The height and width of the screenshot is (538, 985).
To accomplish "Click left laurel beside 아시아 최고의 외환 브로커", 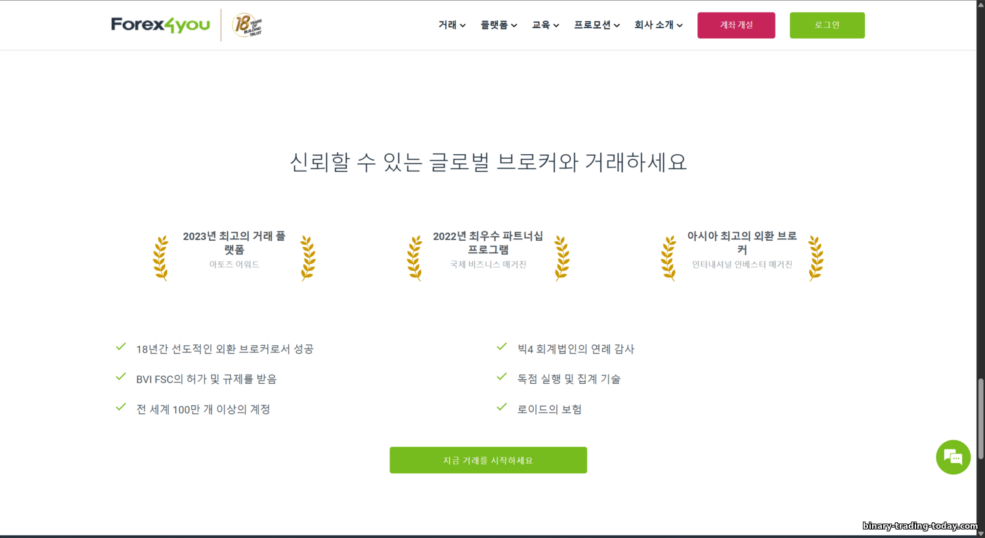I will [x=668, y=258].
